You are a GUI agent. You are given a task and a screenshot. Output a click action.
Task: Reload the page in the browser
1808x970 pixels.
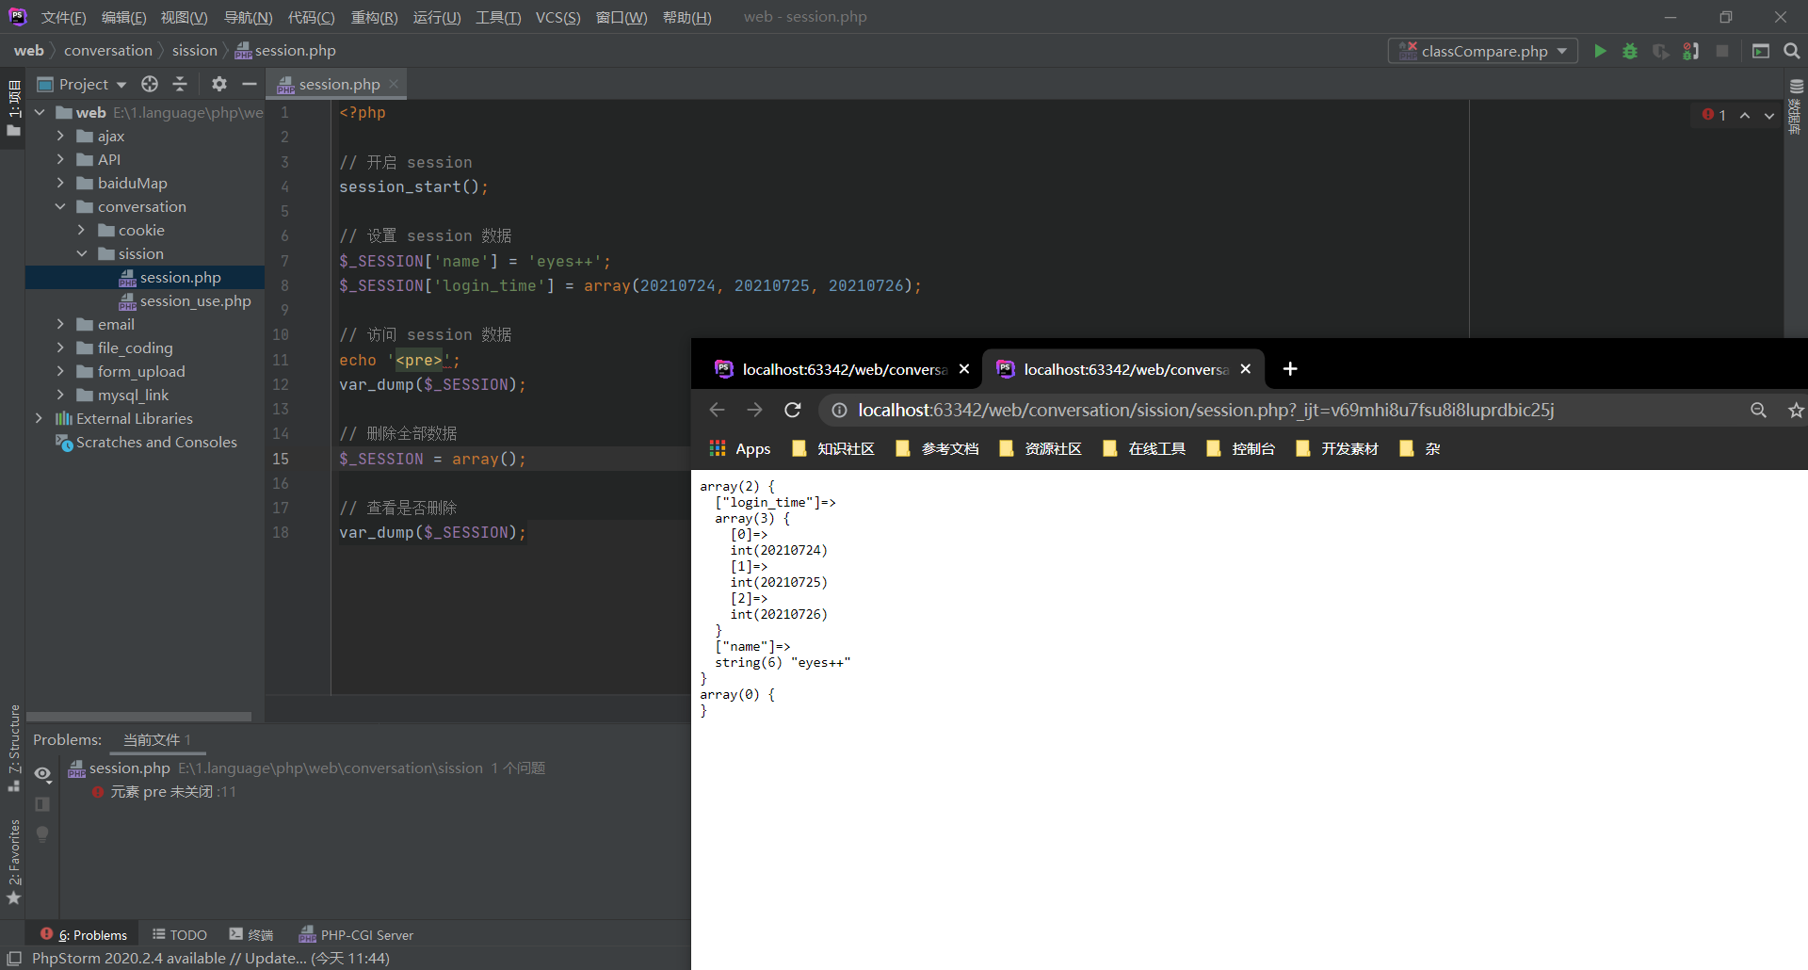792,410
